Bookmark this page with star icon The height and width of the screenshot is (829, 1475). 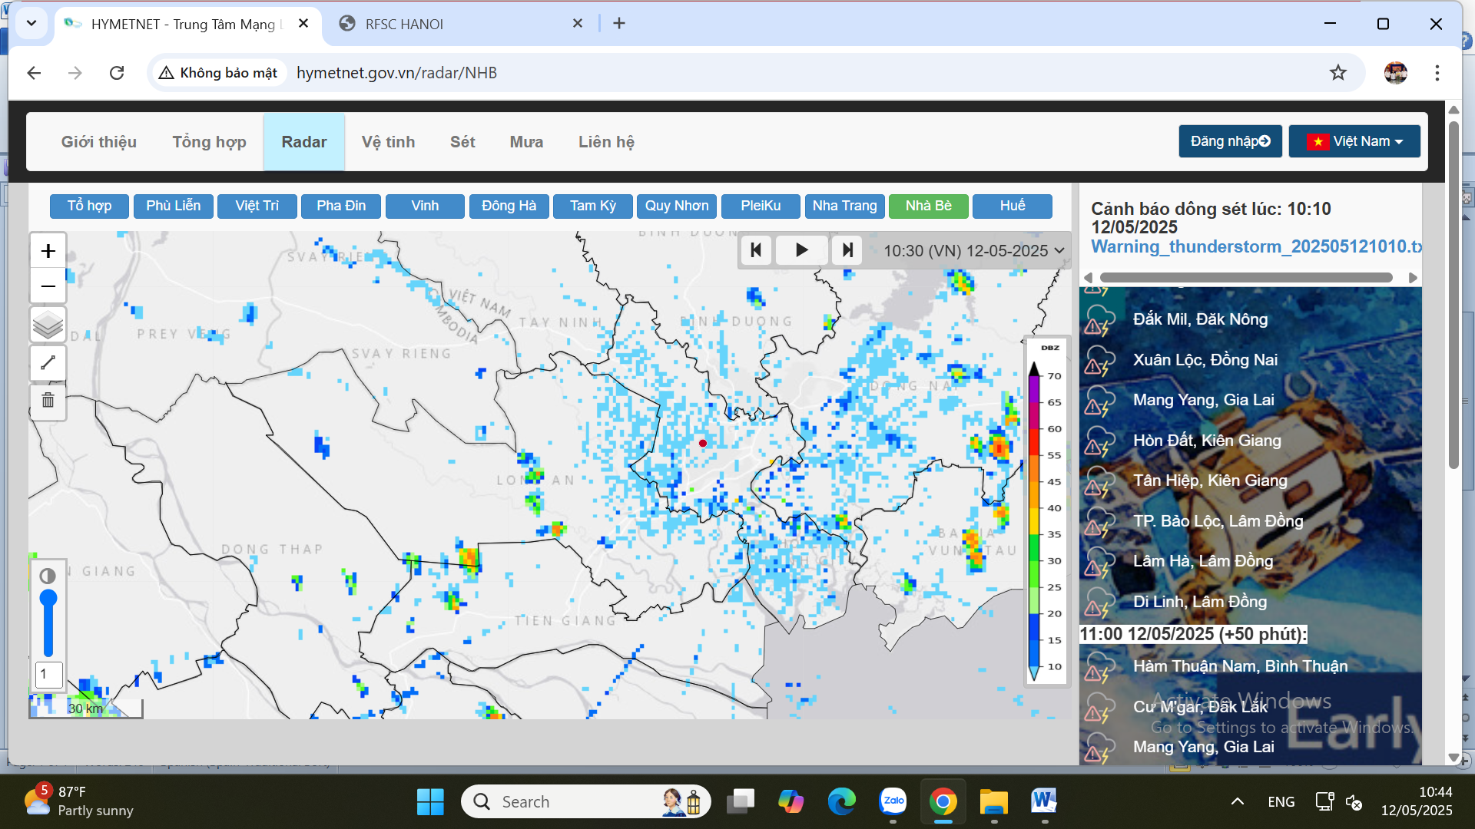[x=1337, y=73]
